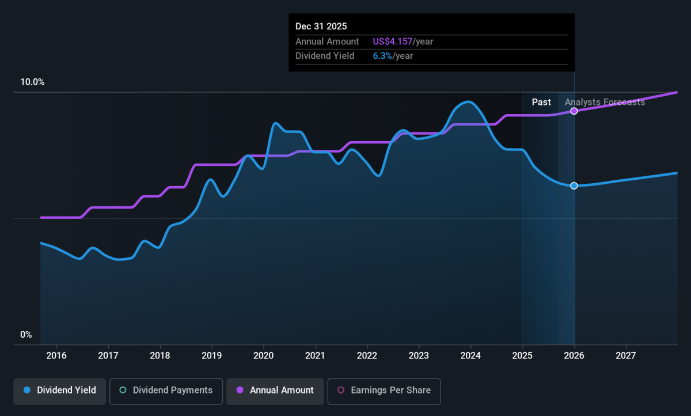Screen dimensions: 691x416
Task: Click the 2027 x-axis label
Action: point(626,355)
